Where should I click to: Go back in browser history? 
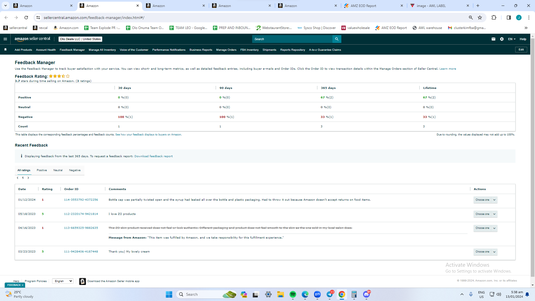pos(6,18)
